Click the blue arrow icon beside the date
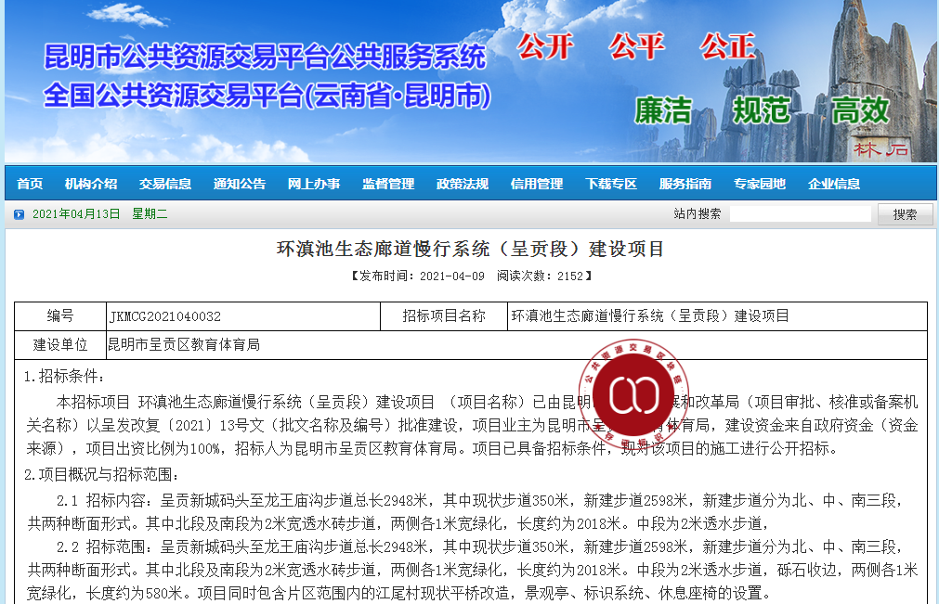 click(20, 214)
